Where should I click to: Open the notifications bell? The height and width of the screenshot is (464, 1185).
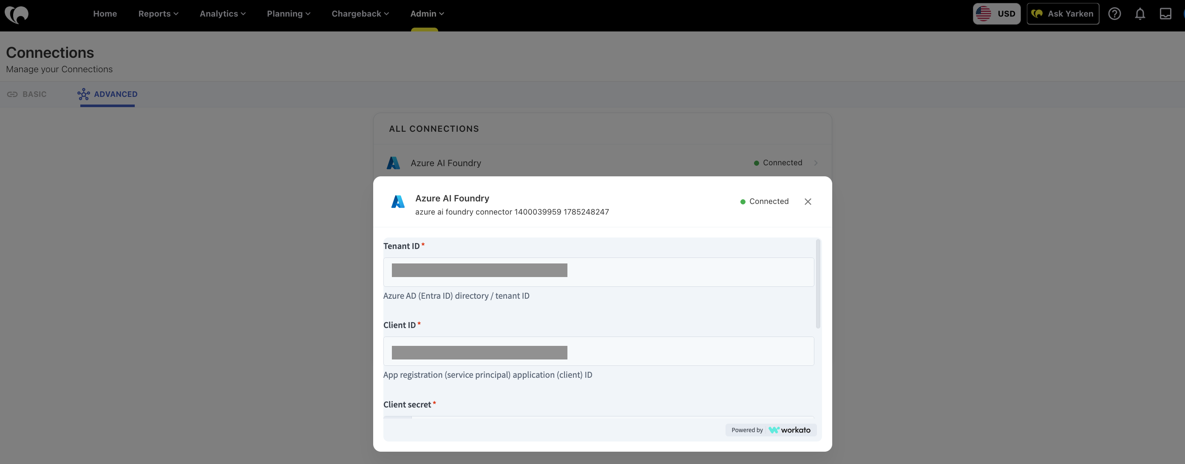point(1140,14)
